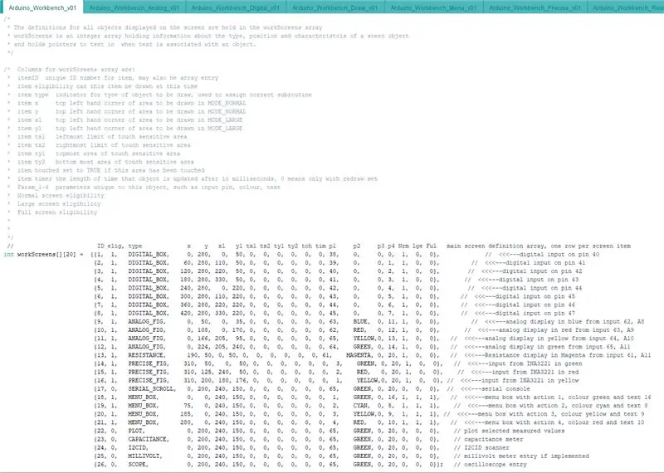
Task: Click the BLUE colour value in row 9
Action: coord(361,322)
